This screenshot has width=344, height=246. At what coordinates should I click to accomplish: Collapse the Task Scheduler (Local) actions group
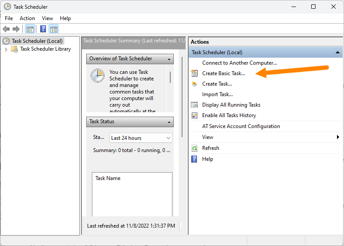coord(337,52)
